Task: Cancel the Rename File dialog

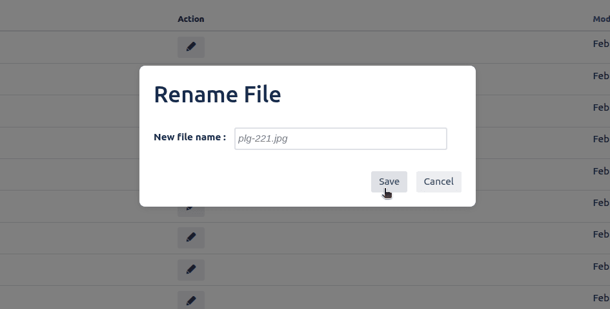Action: 438,182
